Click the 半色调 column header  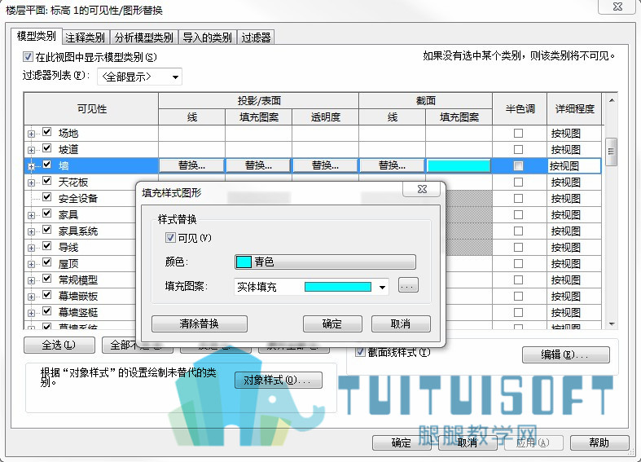[520, 108]
